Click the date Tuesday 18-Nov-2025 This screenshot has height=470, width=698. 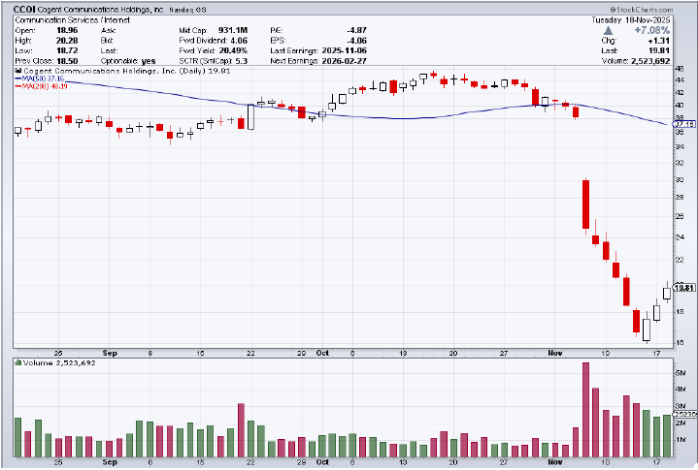(631, 20)
